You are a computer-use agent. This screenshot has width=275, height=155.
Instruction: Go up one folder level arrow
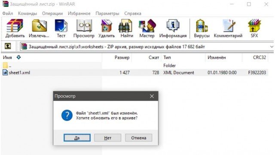(x=8, y=46)
